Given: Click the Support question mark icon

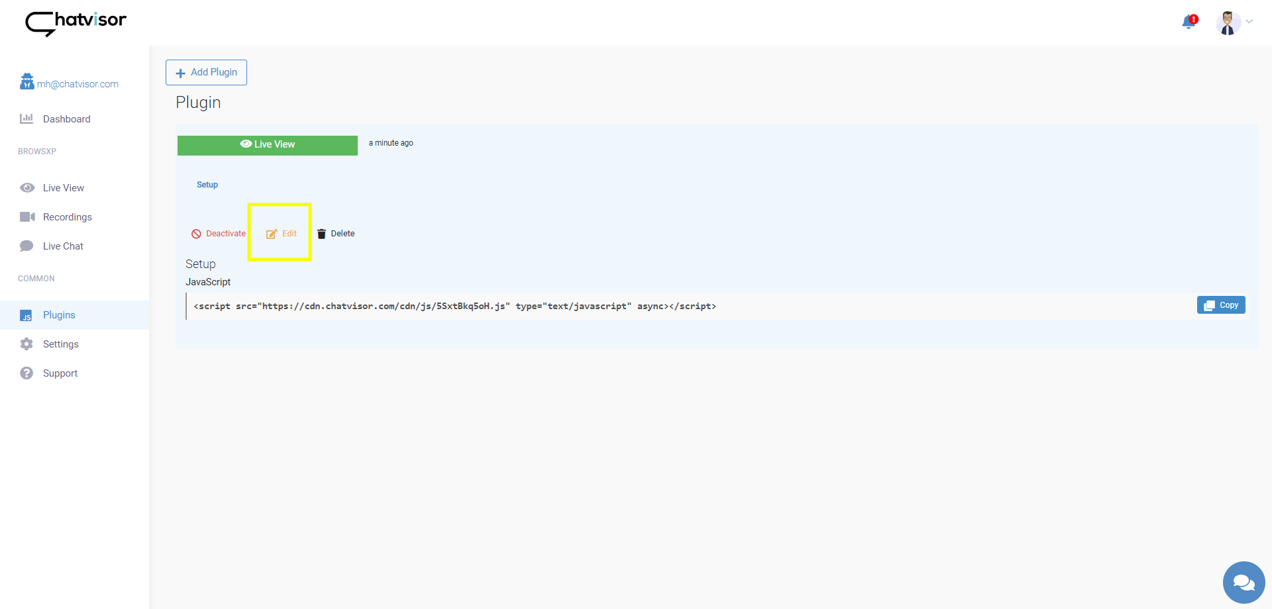Looking at the screenshot, I should pos(26,373).
